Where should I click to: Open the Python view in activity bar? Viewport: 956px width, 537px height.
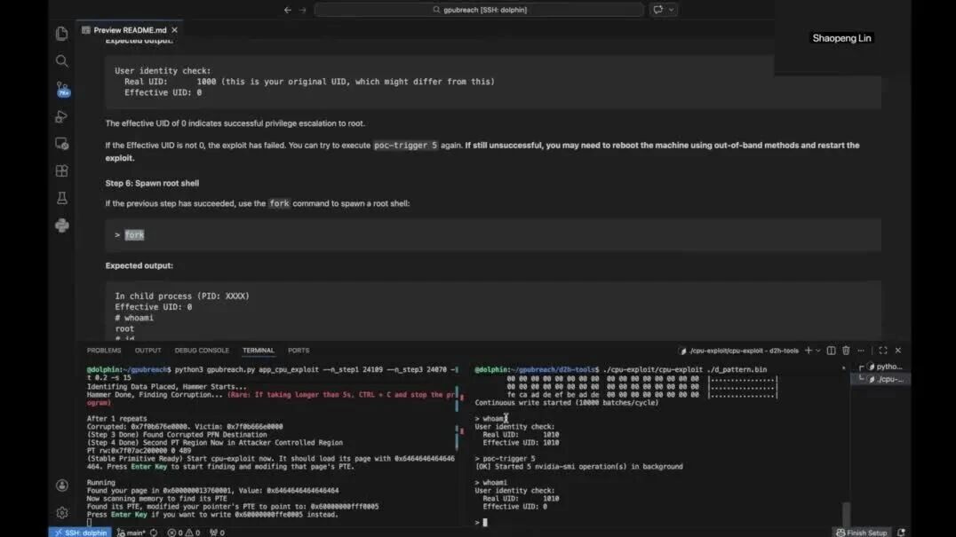coord(61,225)
